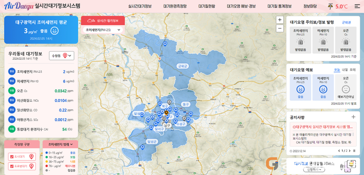
Task: Expand notices with the plus icon
Action: [x=353, y=117]
